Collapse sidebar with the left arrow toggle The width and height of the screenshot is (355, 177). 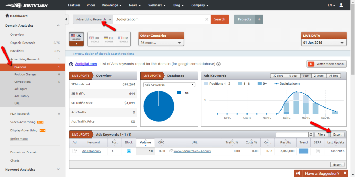(x=66, y=19)
